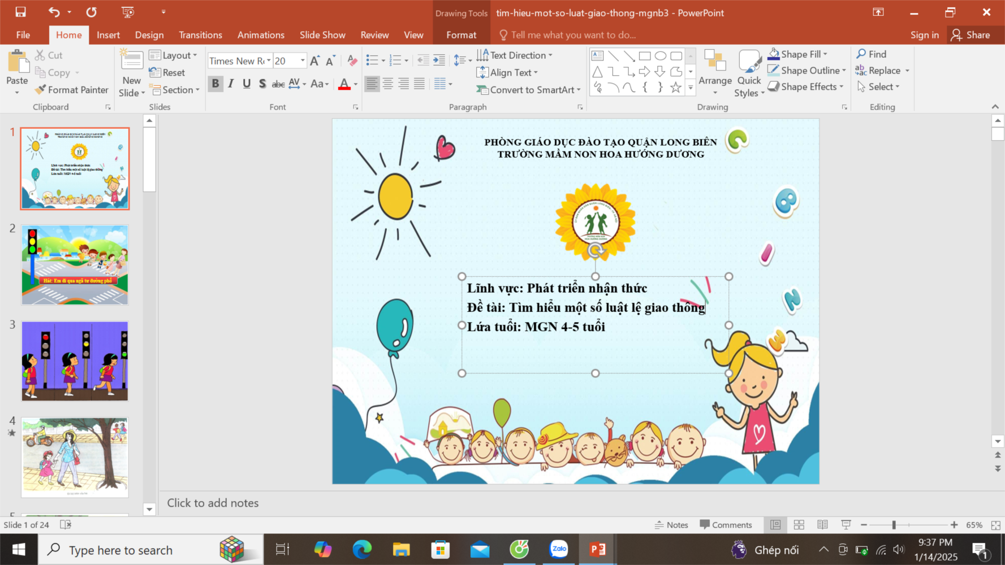Open the font name dropdown

pos(269,61)
